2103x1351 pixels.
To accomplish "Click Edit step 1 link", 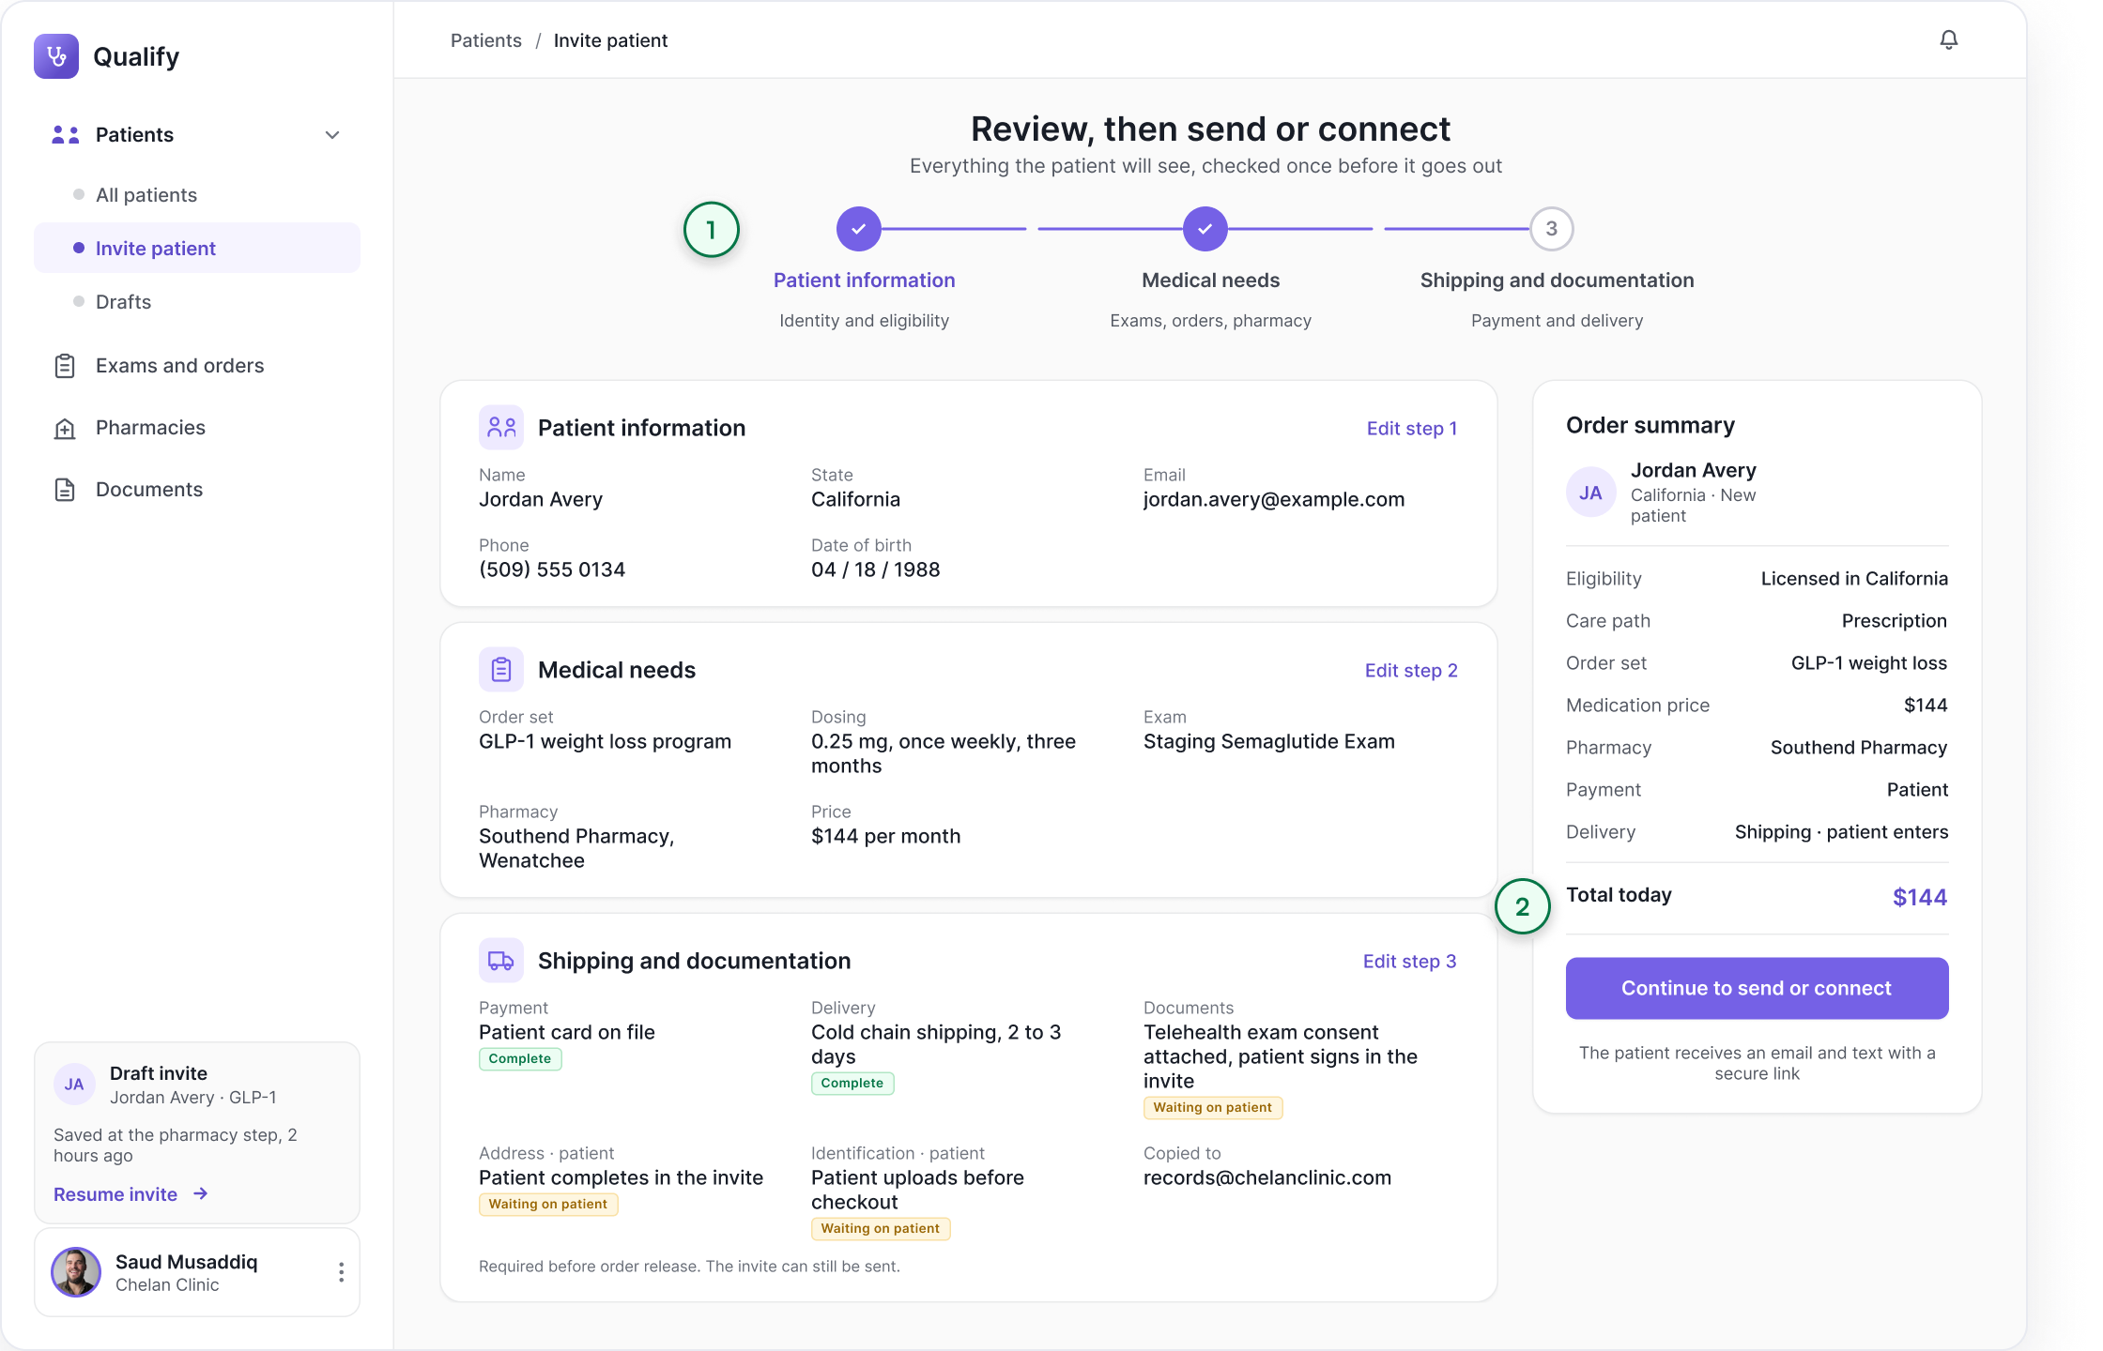I will pyautogui.click(x=1412, y=429).
